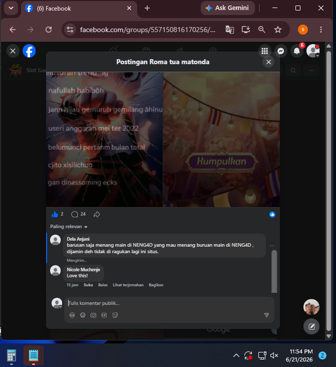Open the GIF picker in comment box
The height and width of the screenshot is (367, 336).
pos(104,315)
